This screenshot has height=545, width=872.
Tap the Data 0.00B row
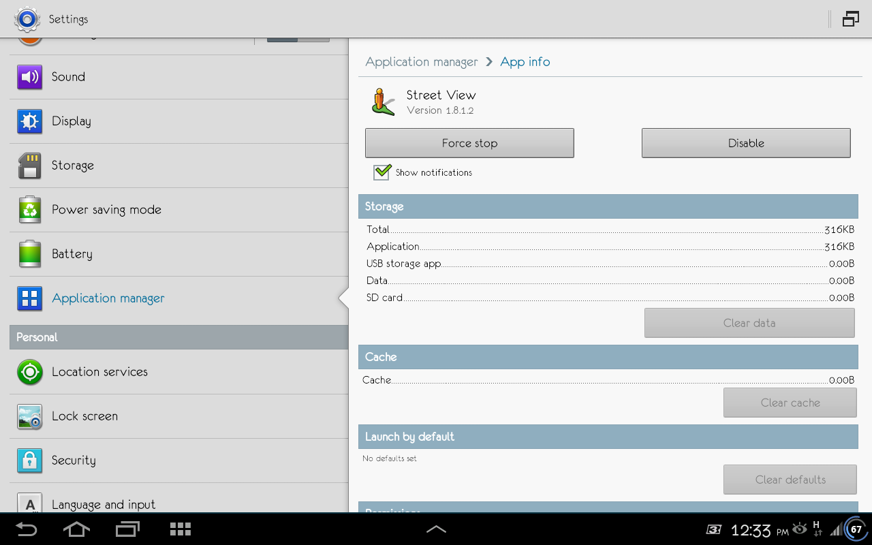tap(610, 281)
